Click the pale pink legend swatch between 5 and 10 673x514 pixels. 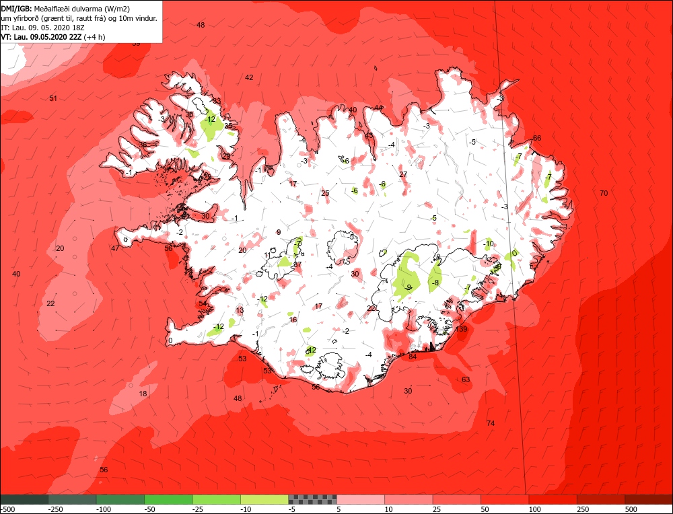coord(361,499)
